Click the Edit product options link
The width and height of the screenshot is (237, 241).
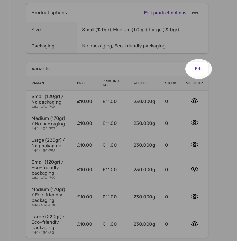coord(165,13)
